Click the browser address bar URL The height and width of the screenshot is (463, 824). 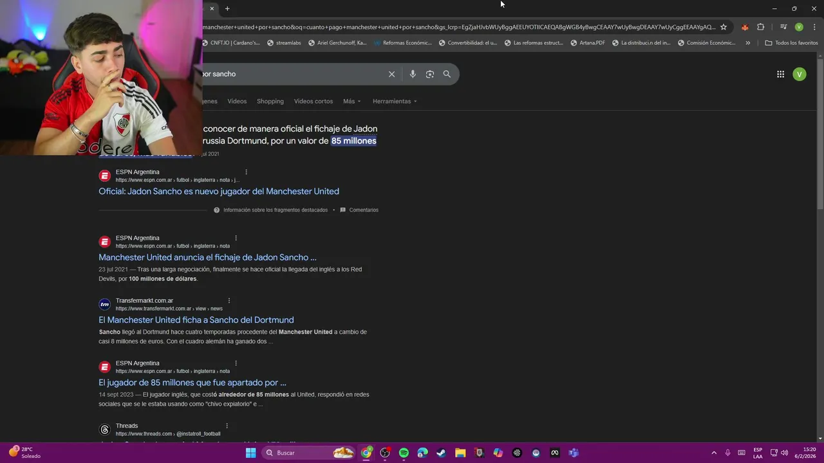(458, 27)
